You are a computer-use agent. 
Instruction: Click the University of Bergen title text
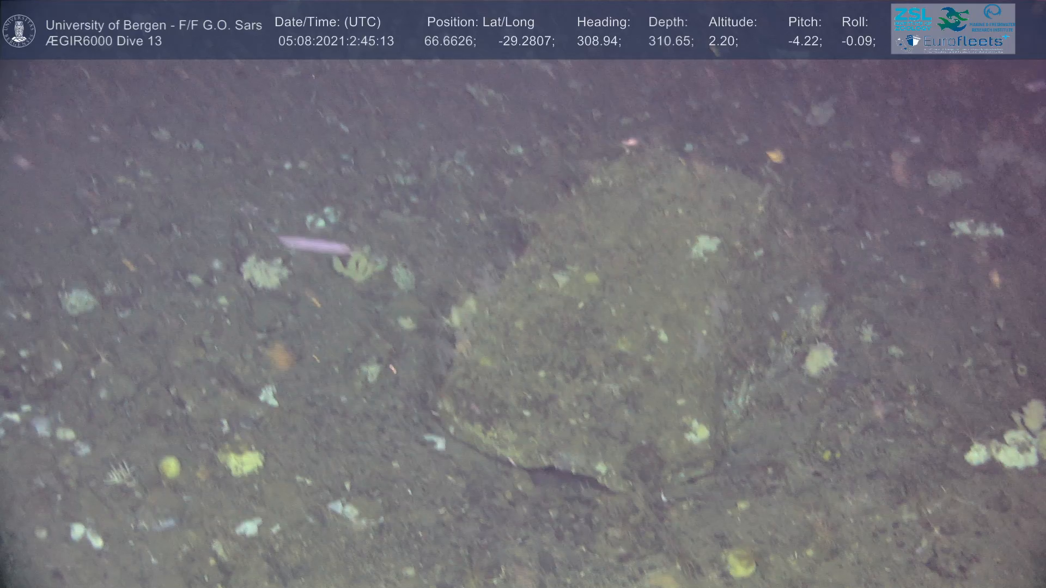(154, 25)
